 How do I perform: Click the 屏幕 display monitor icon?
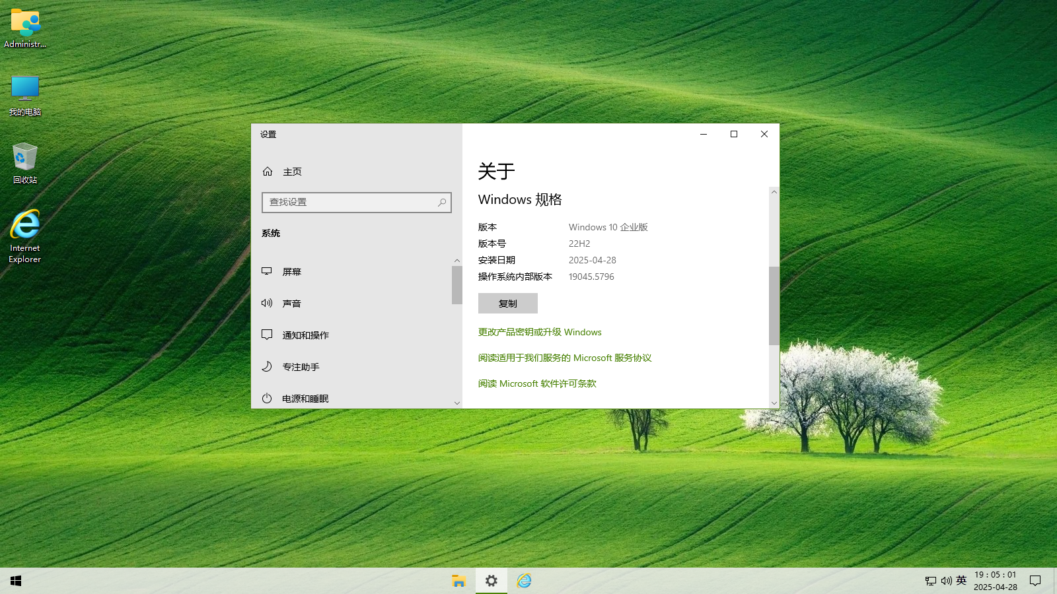point(267,271)
